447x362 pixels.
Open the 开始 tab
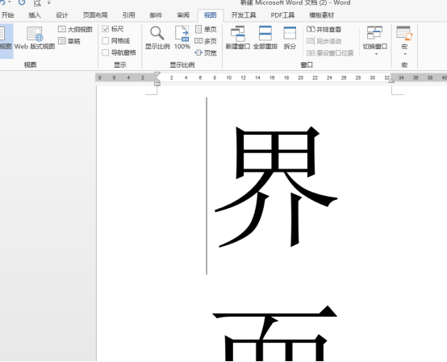[x=8, y=15]
